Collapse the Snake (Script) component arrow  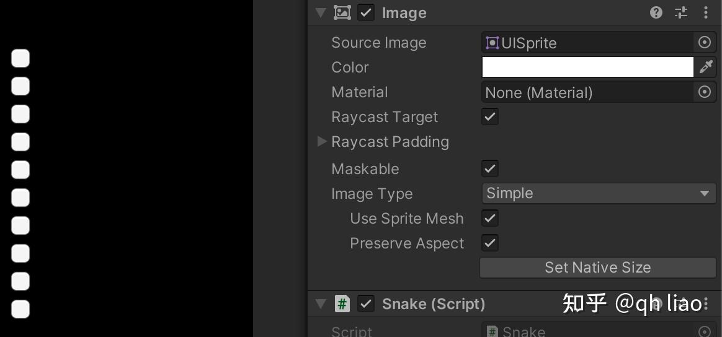click(x=321, y=304)
